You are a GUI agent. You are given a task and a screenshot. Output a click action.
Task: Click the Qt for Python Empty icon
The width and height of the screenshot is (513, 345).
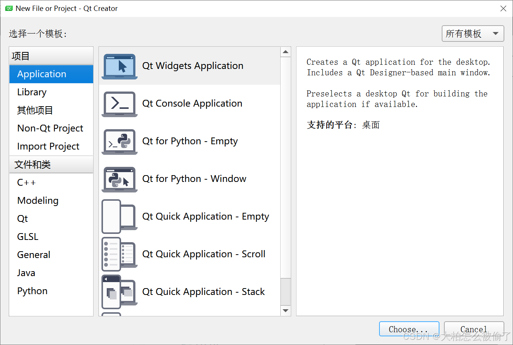click(119, 142)
